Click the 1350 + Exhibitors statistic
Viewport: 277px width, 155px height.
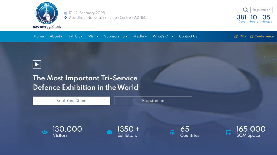click(128, 132)
